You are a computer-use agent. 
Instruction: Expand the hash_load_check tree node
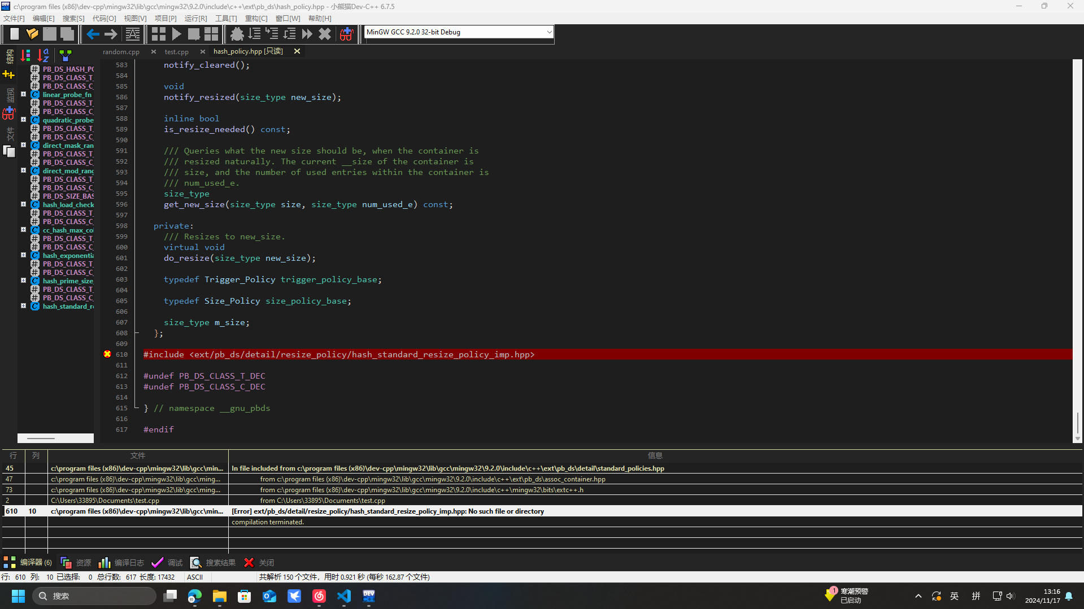(24, 204)
